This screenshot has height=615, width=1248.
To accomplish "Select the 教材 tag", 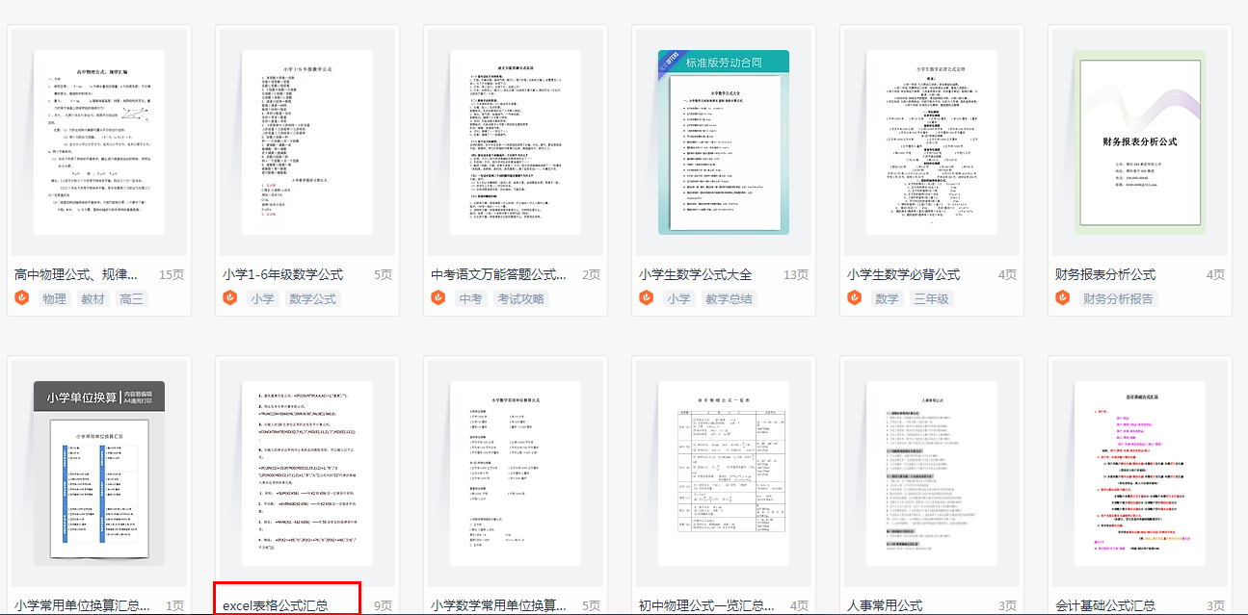I will [x=93, y=298].
